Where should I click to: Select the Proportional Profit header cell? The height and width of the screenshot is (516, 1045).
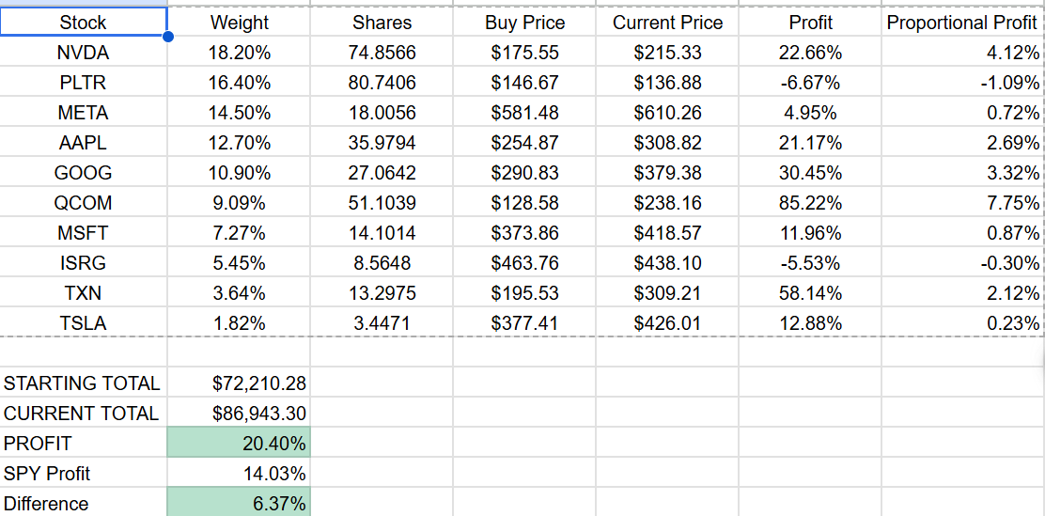(962, 22)
